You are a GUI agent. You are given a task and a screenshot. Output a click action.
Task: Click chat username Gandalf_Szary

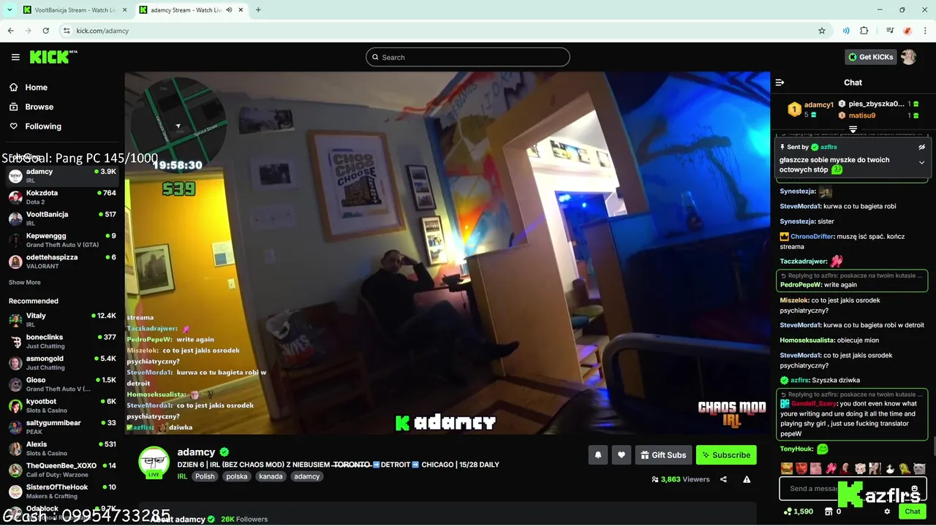coord(812,403)
